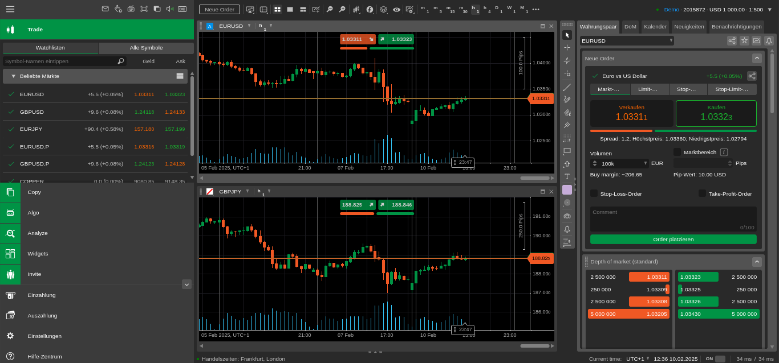
Task: Tick the Marktbereich checkbox
Action: [x=677, y=152]
